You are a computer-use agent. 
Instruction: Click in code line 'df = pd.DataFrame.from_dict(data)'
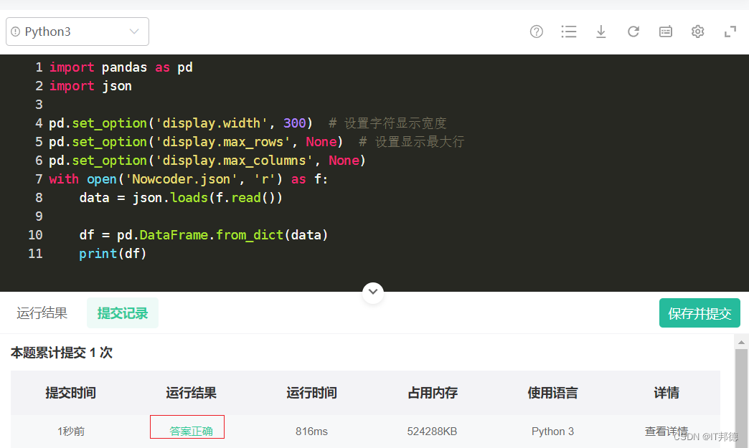click(x=204, y=234)
